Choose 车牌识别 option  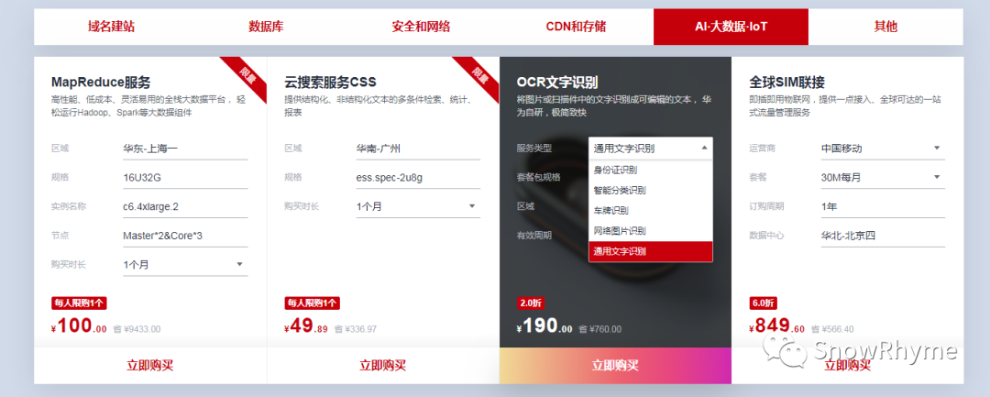650,210
